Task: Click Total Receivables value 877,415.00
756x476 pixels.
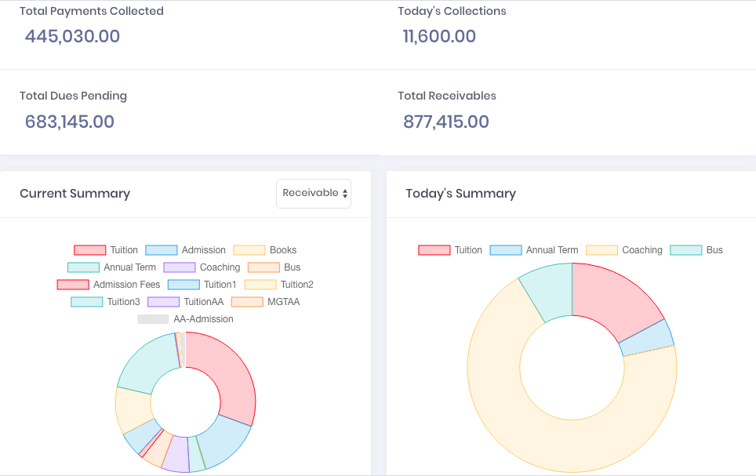Action: point(446,122)
